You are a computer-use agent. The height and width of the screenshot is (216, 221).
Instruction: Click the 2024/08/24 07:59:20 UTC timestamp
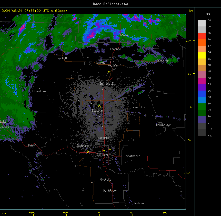pos(25,11)
